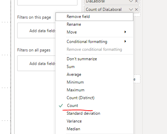Expand the DiaLaboral field chevron
The width and height of the screenshot is (167, 134).
point(131,1)
